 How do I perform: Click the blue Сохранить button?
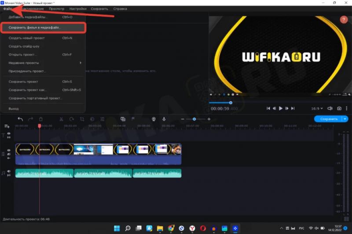(x=328, y=119)
